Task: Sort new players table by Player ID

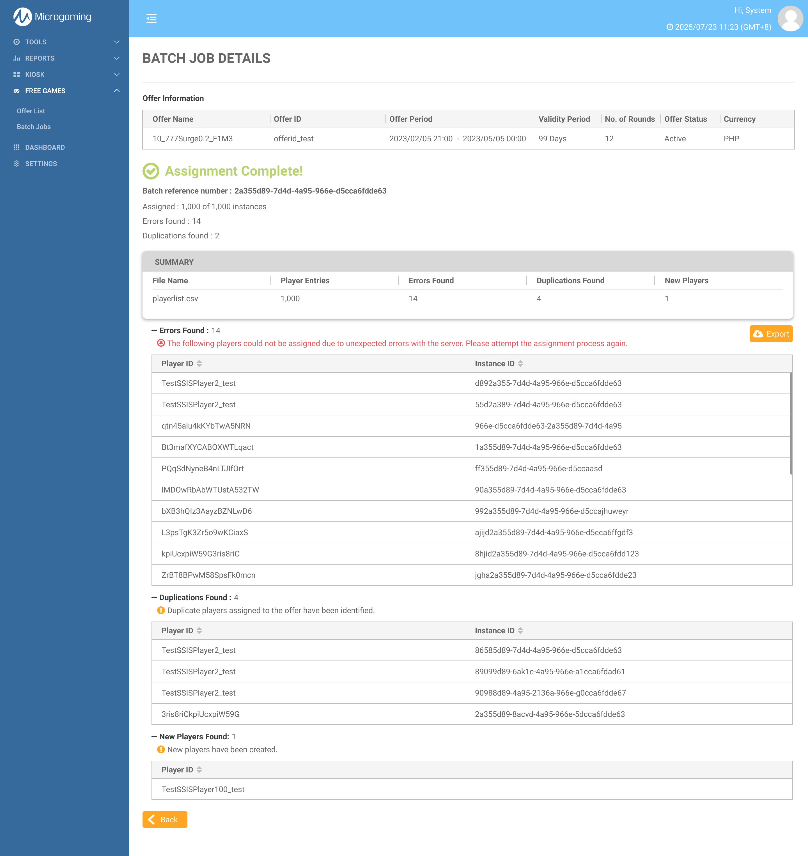Action: (199, 769)
